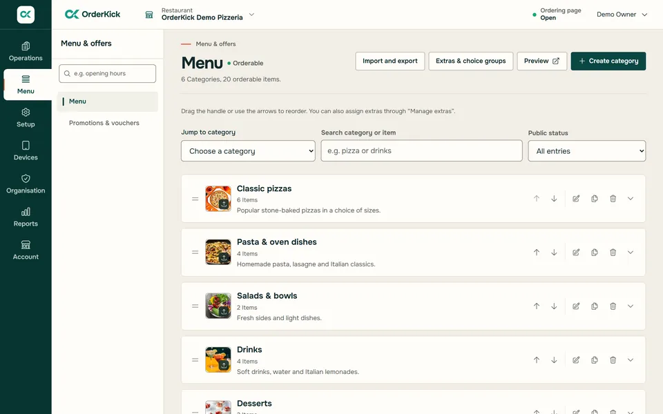Click the Orderable status label
Image resolution: width=663 pixels, height=414 pixels.
pyautogui.click(x=245, y=63)
